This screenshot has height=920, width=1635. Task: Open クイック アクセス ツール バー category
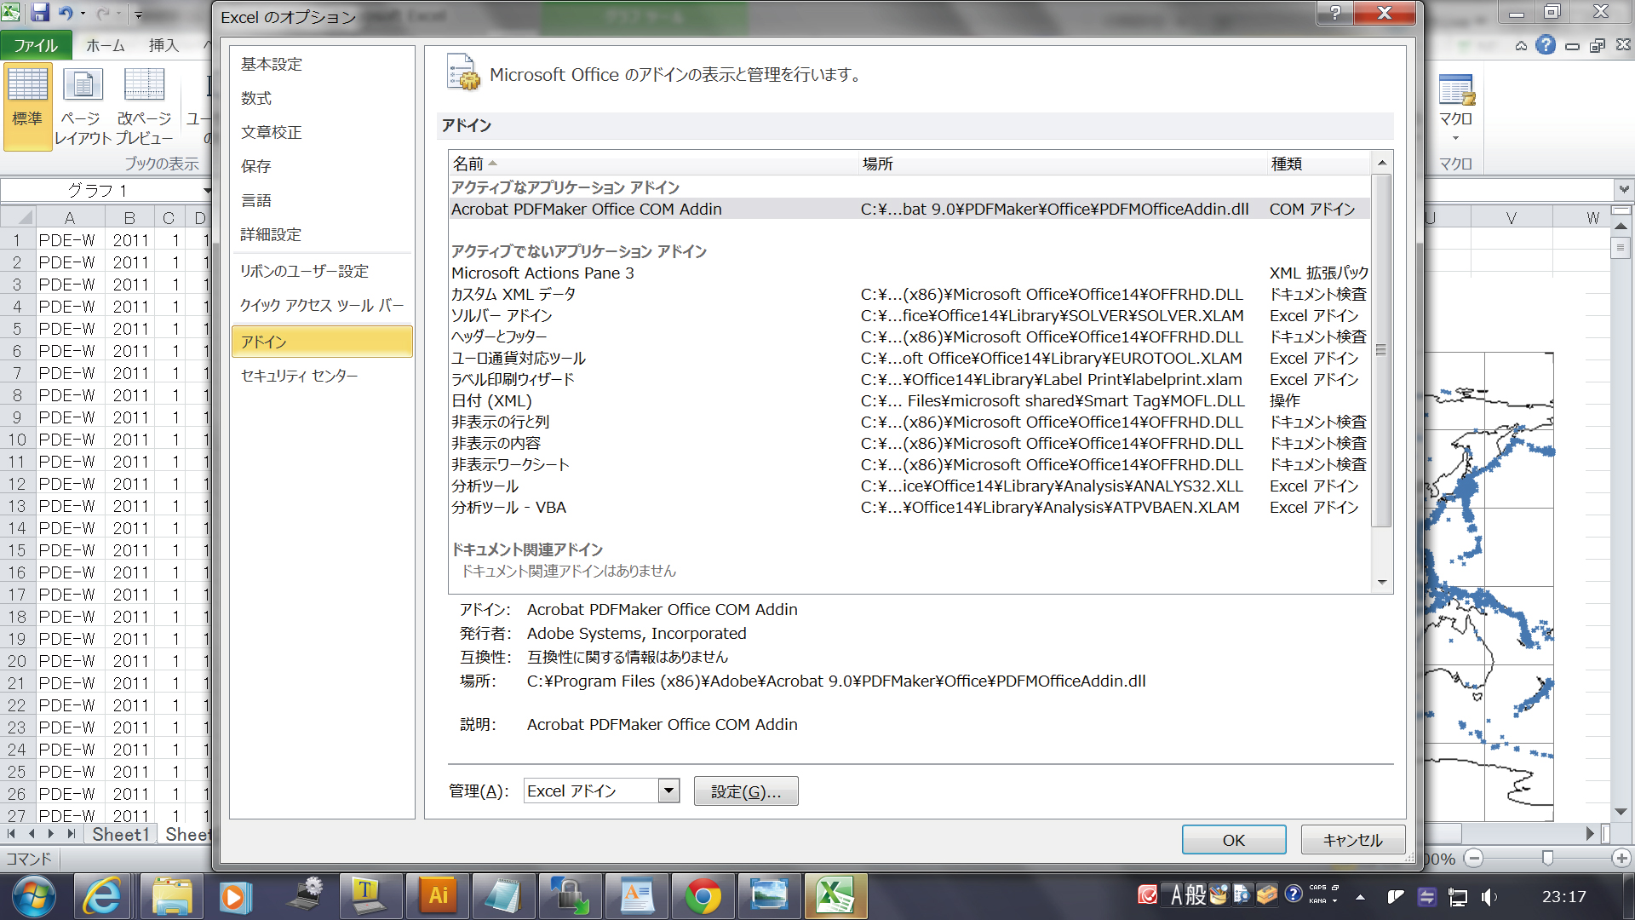[x=322, y=305]
